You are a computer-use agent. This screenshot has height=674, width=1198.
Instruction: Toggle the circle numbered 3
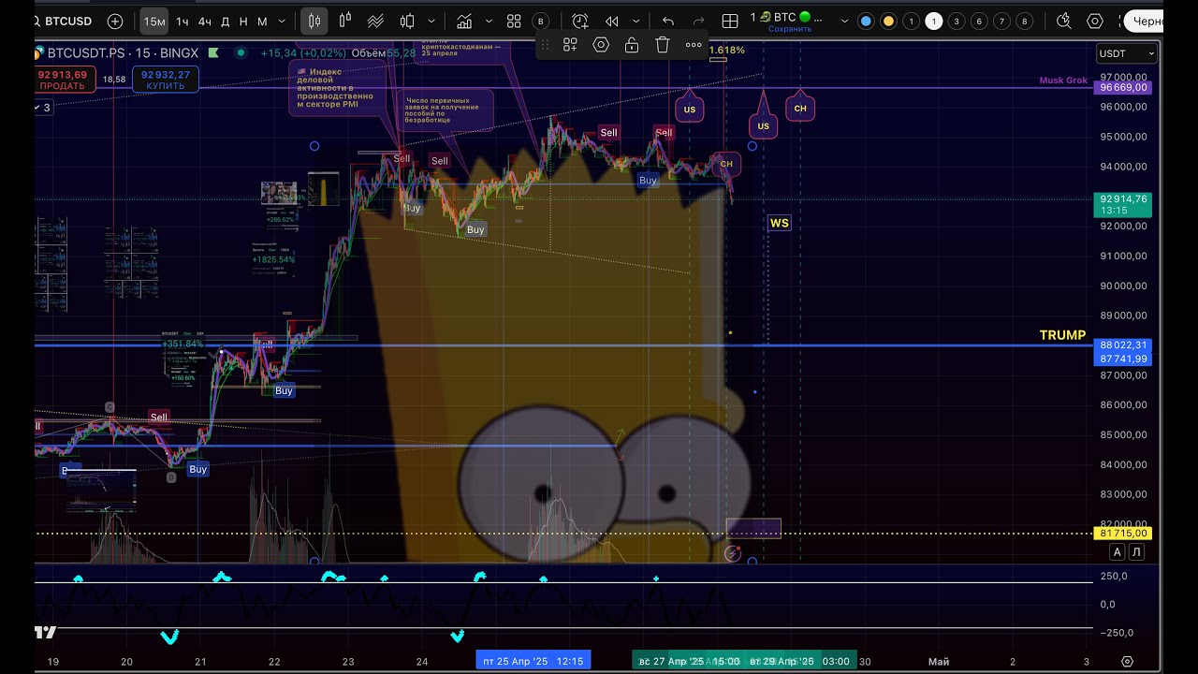tap(957, 21)
